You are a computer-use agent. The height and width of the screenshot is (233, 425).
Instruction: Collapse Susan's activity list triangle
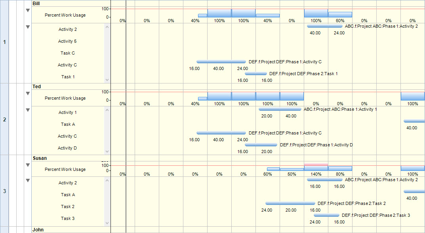(28, 180)
